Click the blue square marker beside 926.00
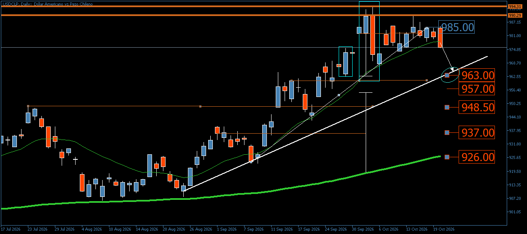Image resolution: width=527 pixels, height=234 pixels. (x=447, y=157)
